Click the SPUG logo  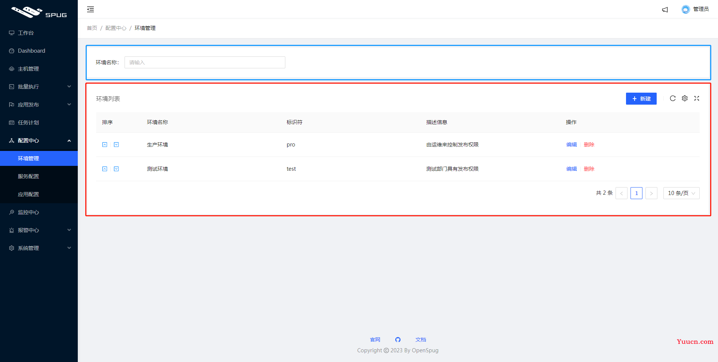coord(39,12)
